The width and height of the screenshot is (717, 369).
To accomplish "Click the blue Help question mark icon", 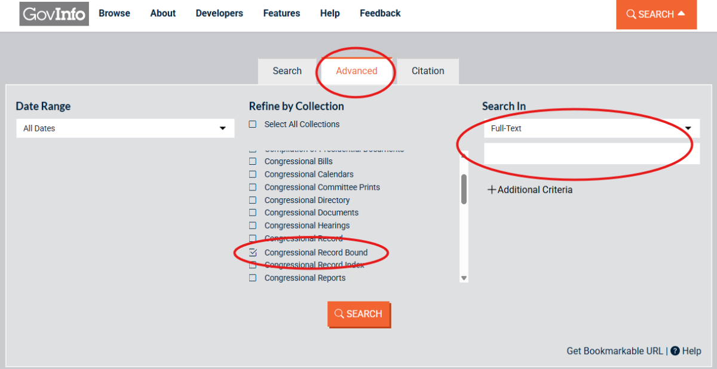I will (675, 351).
